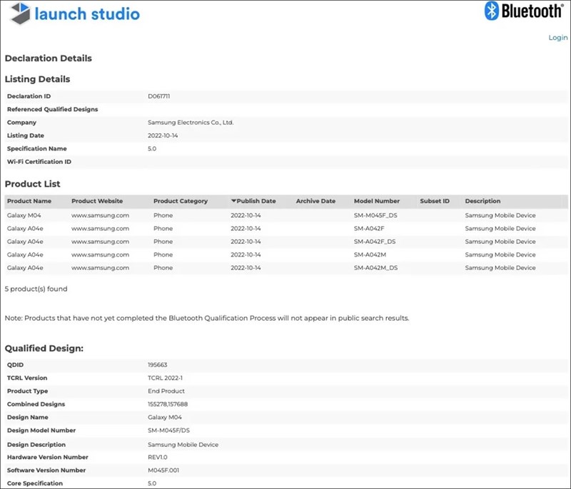Image resolution: width=571 pixels, height=489 pixels.
Task: Click model number SM-A042F
Action: tap(369, 229)
